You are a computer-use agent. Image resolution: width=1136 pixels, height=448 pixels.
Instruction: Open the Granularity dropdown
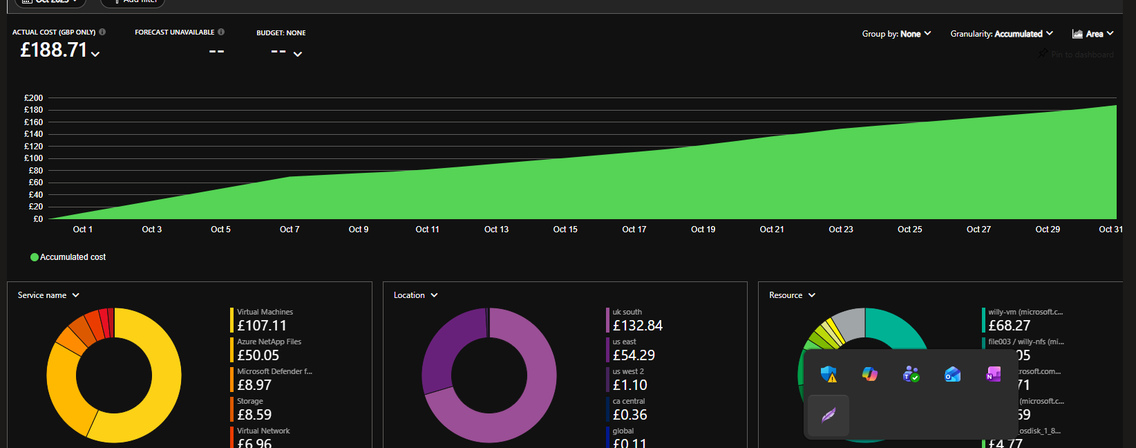coord(1001,34)
